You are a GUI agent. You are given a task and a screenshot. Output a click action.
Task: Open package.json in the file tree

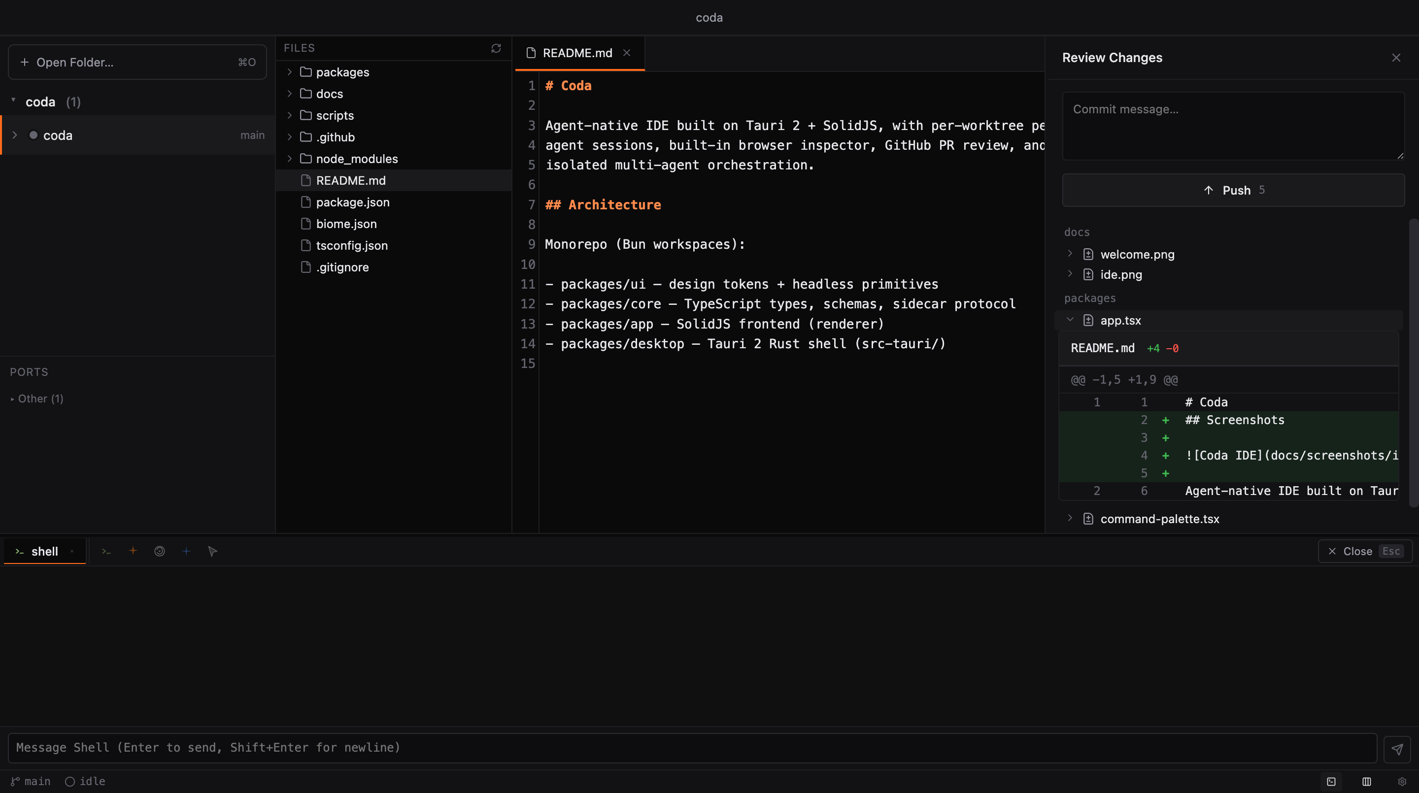393,202
